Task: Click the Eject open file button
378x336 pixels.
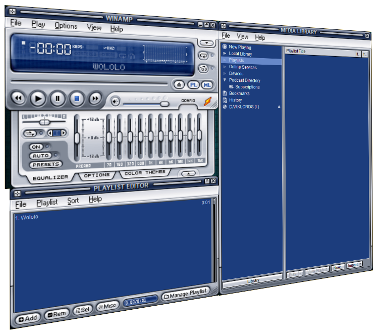Action: click(179, 84)
